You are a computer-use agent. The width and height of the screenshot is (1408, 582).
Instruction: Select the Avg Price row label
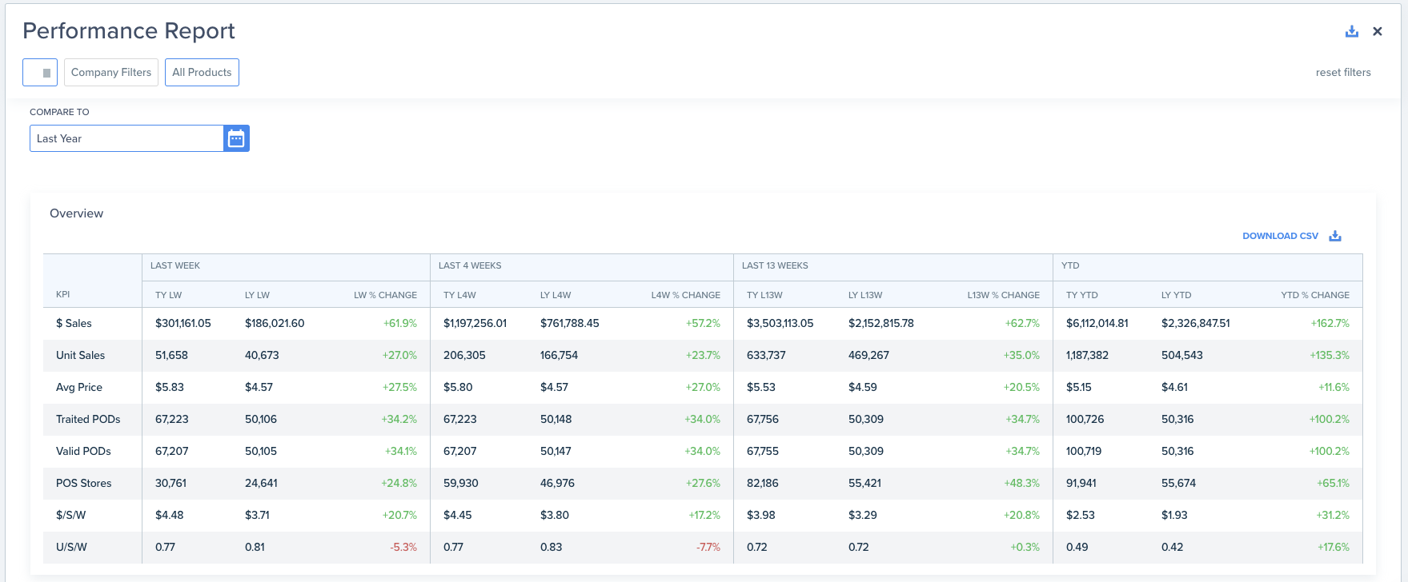79,387
